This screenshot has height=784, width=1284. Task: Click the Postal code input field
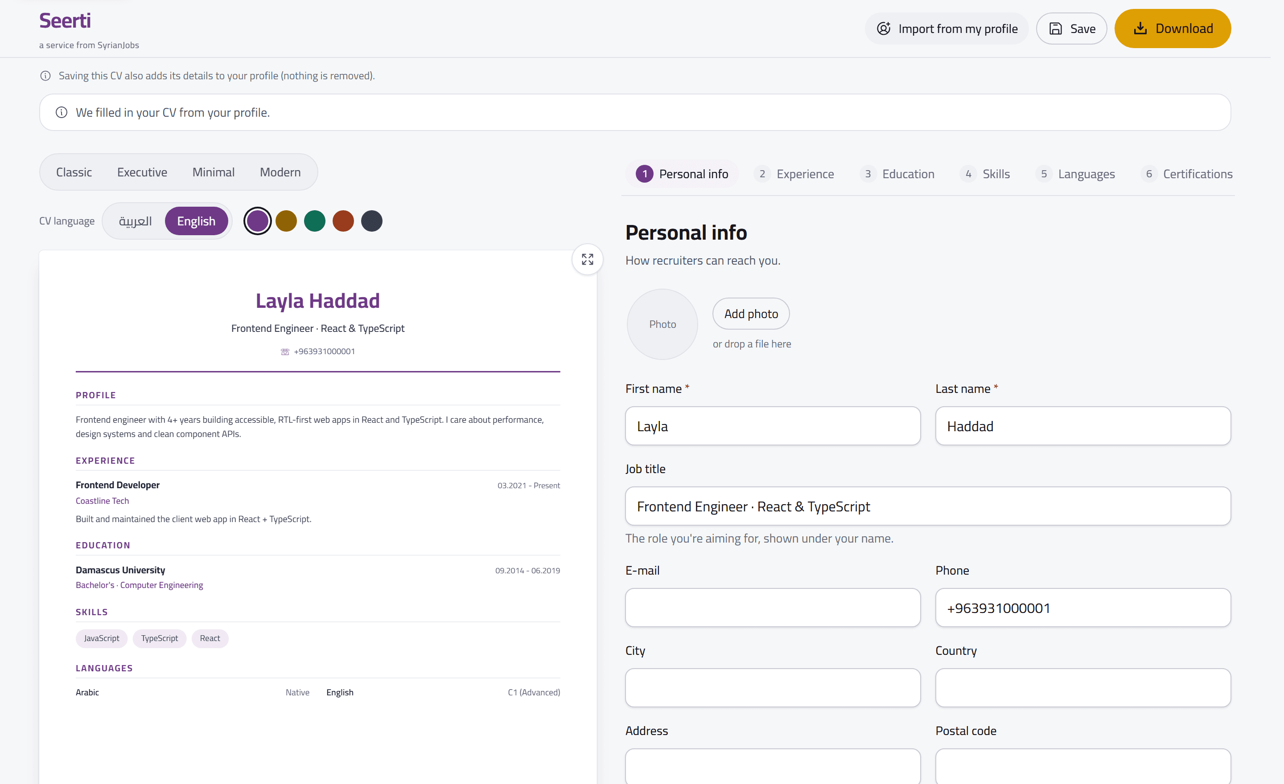point(1083,766)
